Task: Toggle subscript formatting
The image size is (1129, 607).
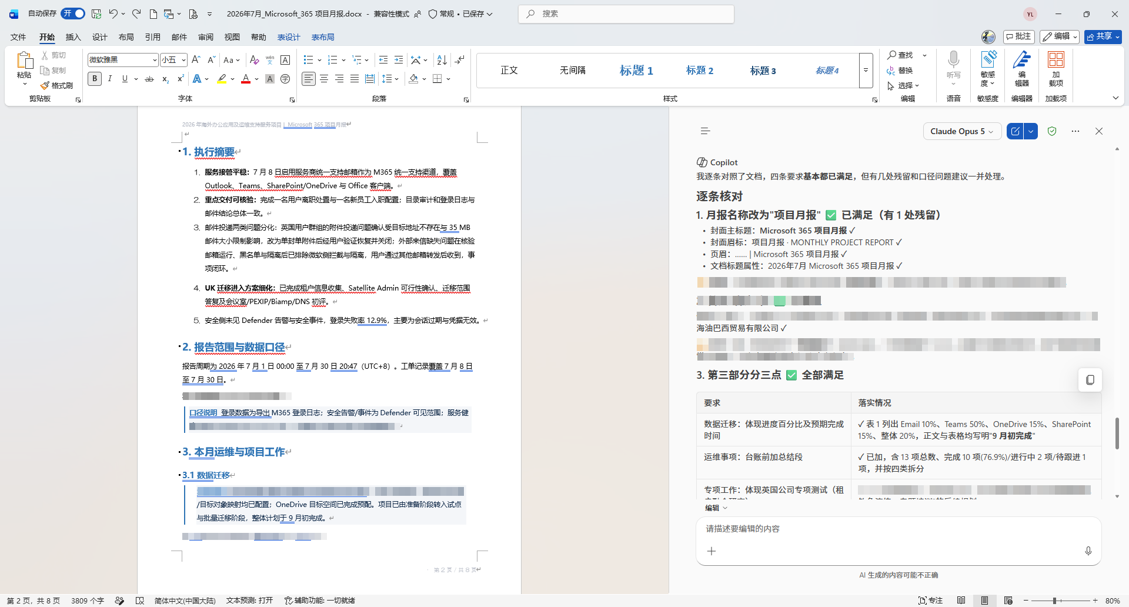Action: (x=165, y=79)
